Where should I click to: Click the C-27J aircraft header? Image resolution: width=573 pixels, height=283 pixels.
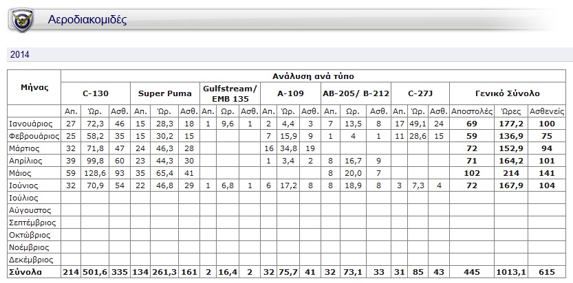[x=420, y=93]
